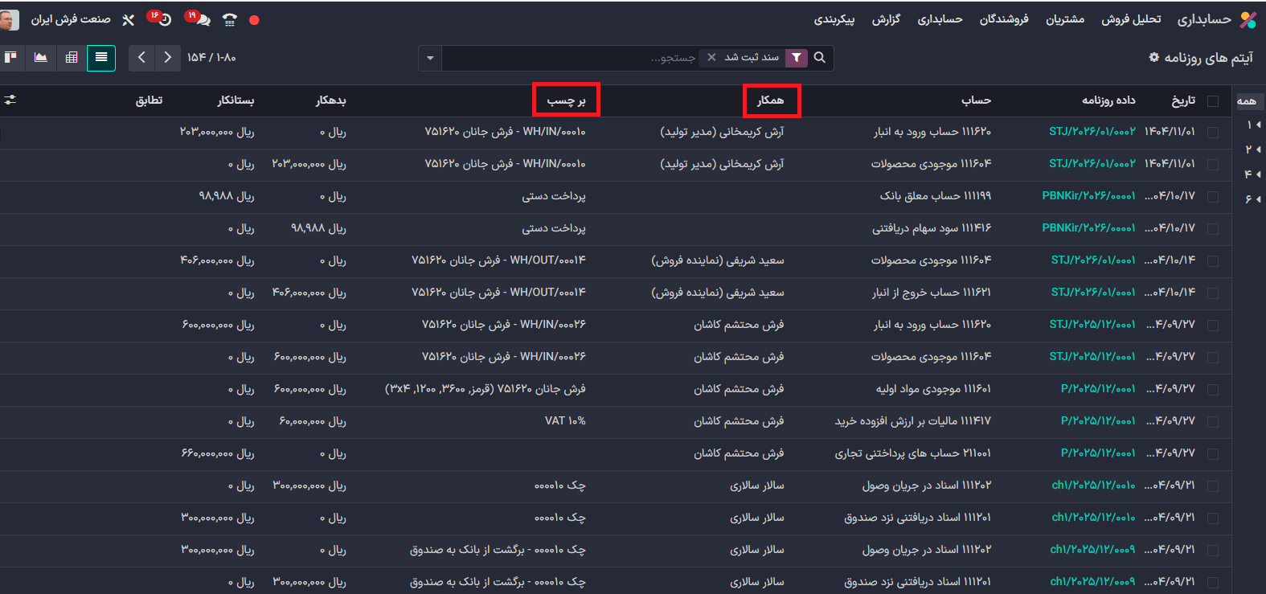Open the optional columns settings icon

coord(10,100)
